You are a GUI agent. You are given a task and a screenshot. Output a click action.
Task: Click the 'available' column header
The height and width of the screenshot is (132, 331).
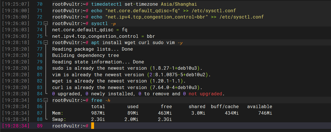coord(260,107)
